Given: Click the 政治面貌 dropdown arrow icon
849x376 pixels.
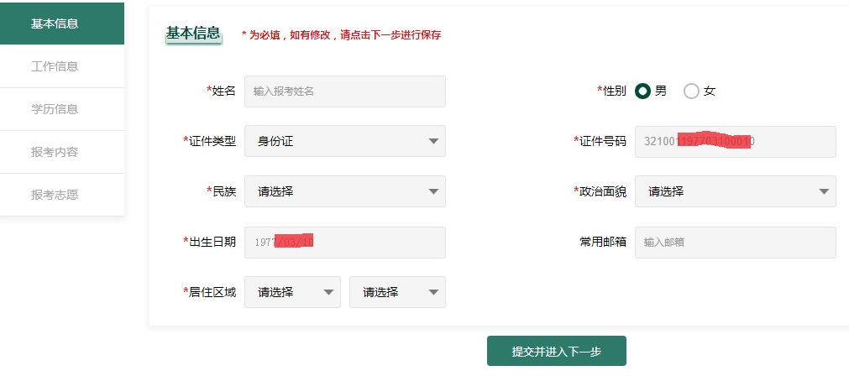Looking at the screenshot, I should (x=824, y=191).
